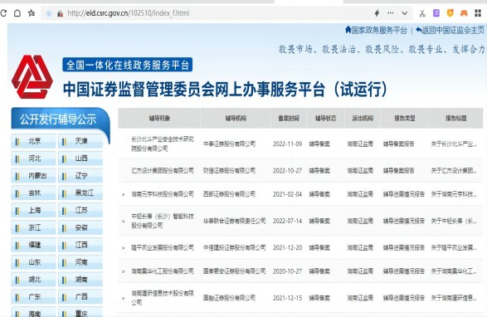
Task: Open the apps grid icon in toolbar
Action: [478, 13]
